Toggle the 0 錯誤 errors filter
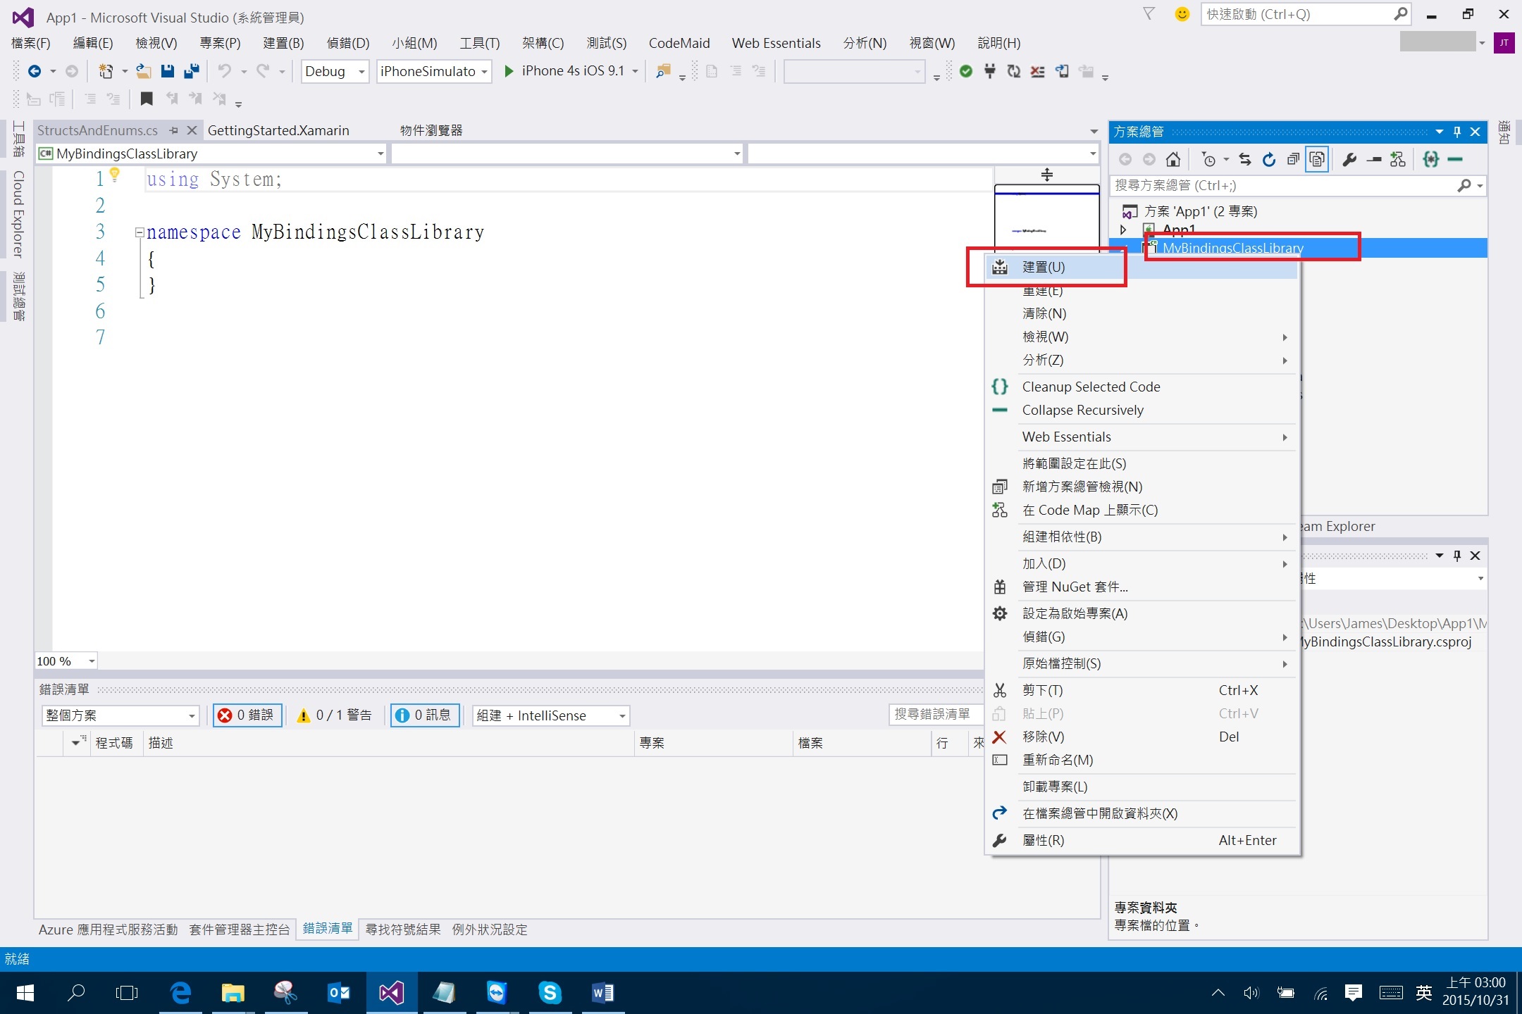 point(248,715)
